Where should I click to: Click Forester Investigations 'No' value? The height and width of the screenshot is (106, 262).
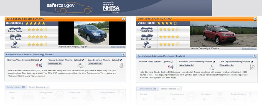43,98
